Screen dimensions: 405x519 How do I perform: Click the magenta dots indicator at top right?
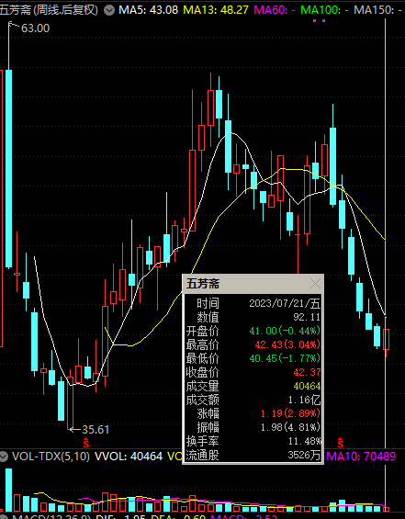(319, 21)
